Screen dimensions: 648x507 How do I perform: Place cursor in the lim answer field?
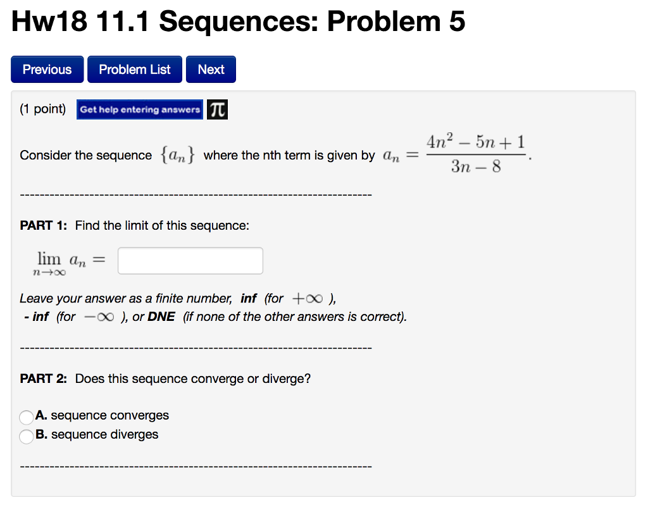190,260
